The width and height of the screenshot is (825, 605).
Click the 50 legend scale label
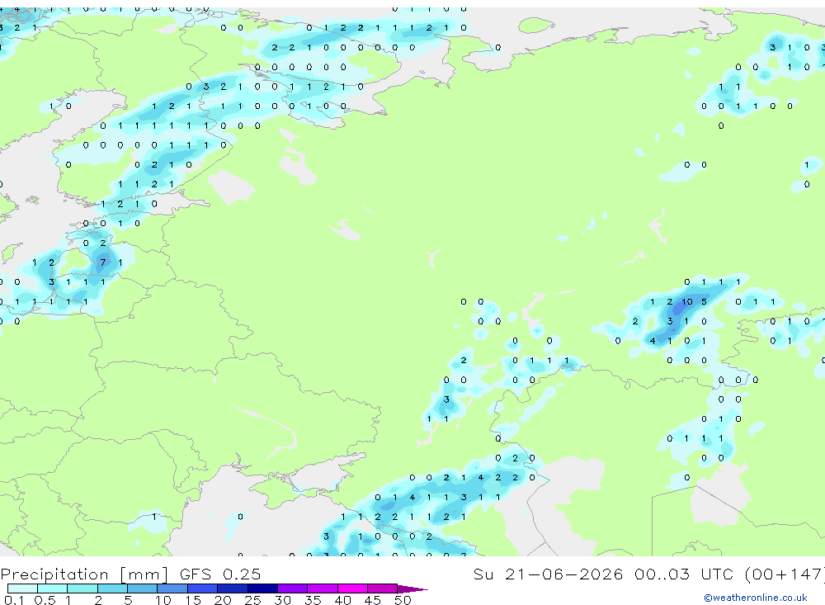(x=403, y=600)
